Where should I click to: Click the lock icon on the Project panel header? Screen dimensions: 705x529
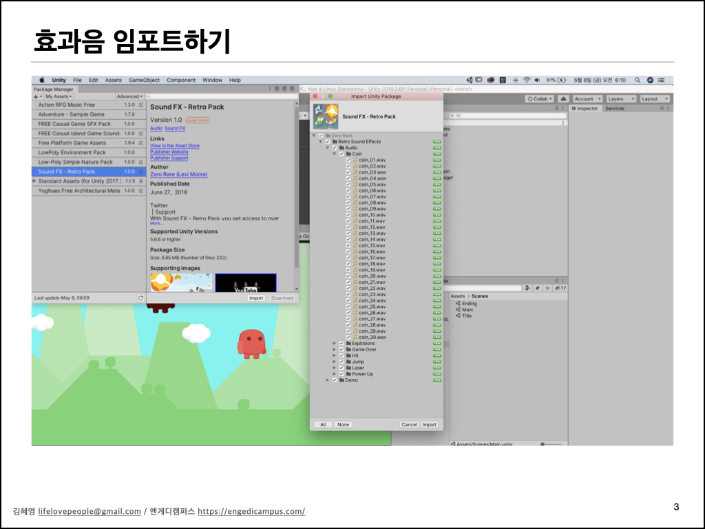556,280
